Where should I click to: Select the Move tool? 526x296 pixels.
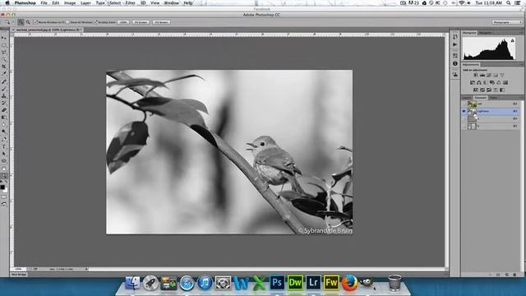pos(4,38)
